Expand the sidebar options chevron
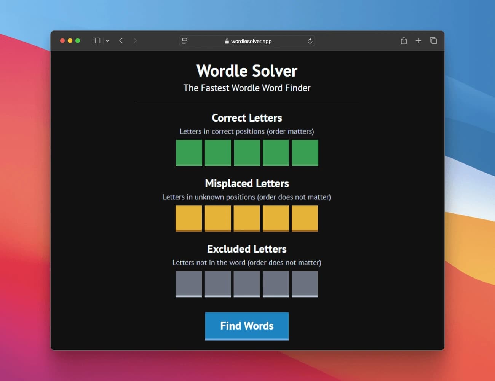 [107, 40]
